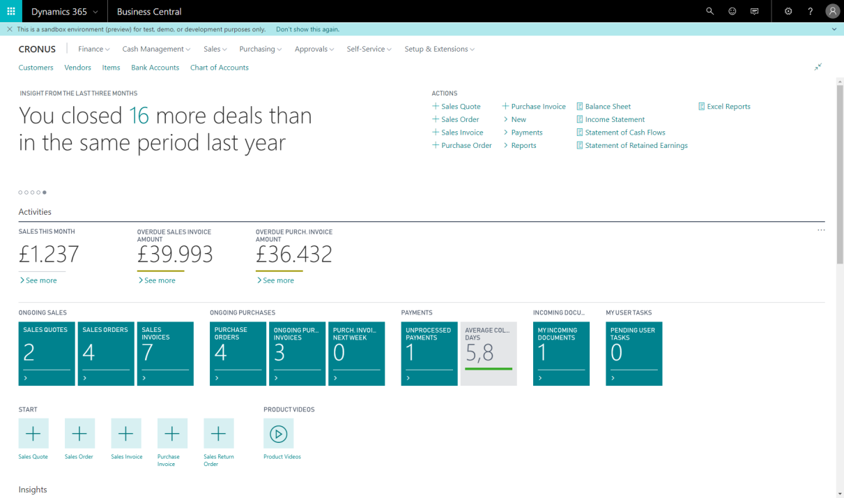Open the Pending User Tasks tile
This screenshot has width=844, height=498.
(634, 354)
